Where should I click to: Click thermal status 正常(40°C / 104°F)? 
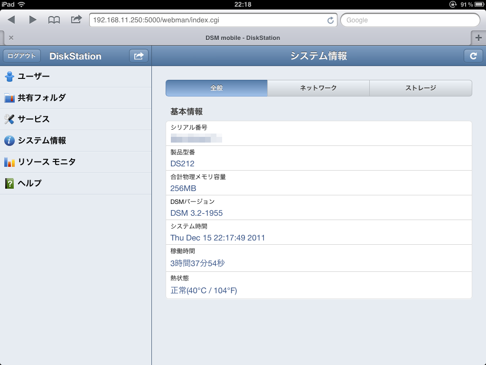[x=204, y=290]
